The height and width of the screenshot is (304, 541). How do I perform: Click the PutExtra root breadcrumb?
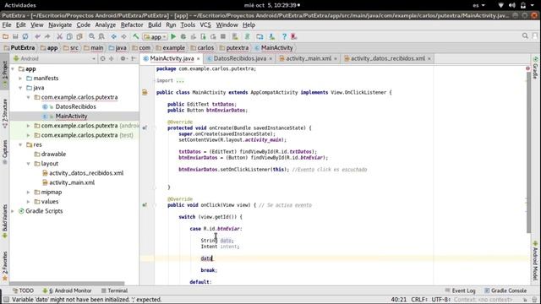pyautogui.click(x=19, y=48)
